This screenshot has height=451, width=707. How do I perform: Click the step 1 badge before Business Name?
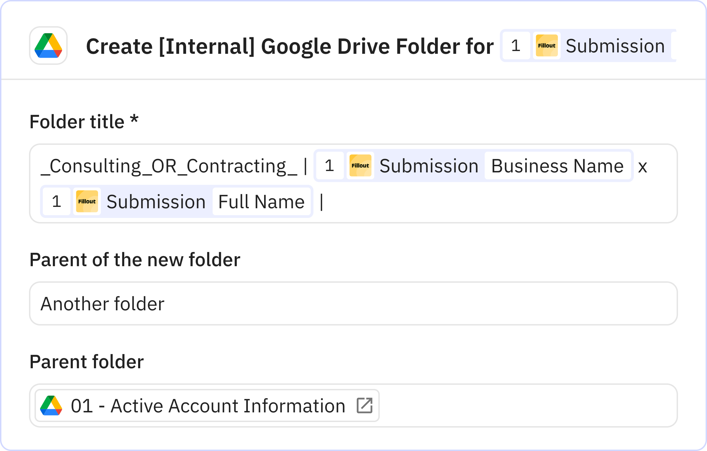point(330,166)
